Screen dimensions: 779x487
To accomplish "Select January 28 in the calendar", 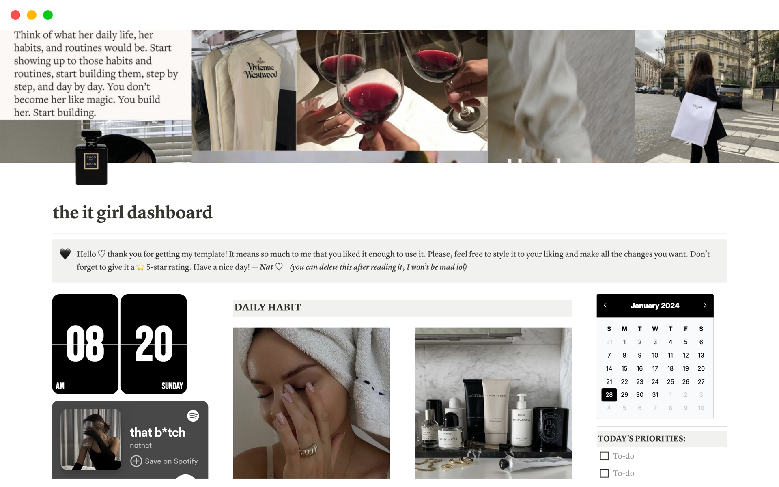I will 609,394.
